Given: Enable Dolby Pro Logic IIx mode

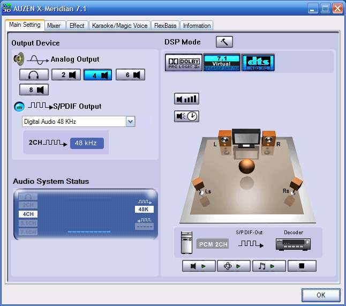Looking at the screenshot, I should pyautogui.click(x=184, y=63).
